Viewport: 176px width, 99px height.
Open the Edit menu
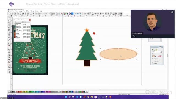pyautogui.click(x=13, y=11)
